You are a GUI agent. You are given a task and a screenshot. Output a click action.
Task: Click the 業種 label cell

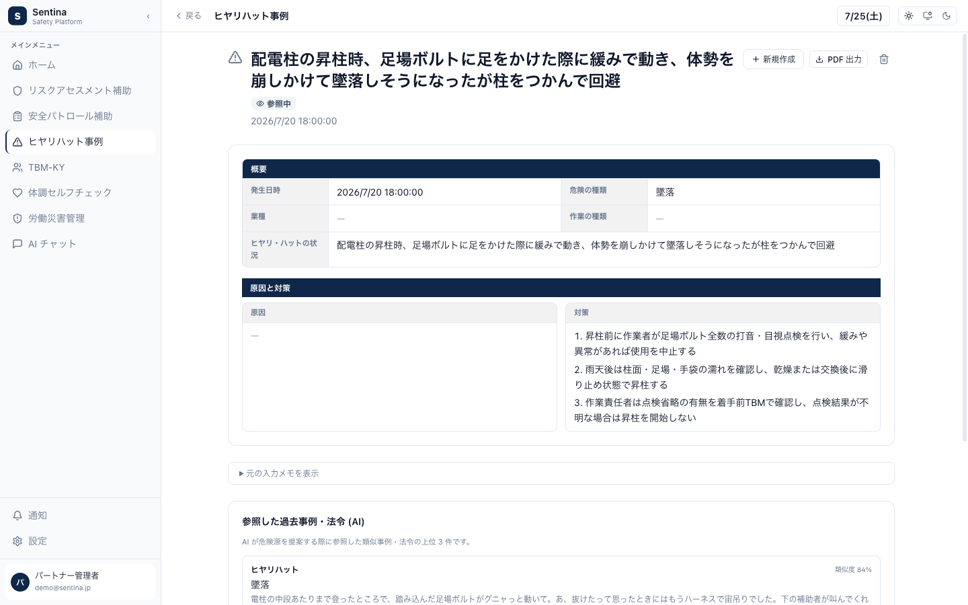click(x=285, y=218)
